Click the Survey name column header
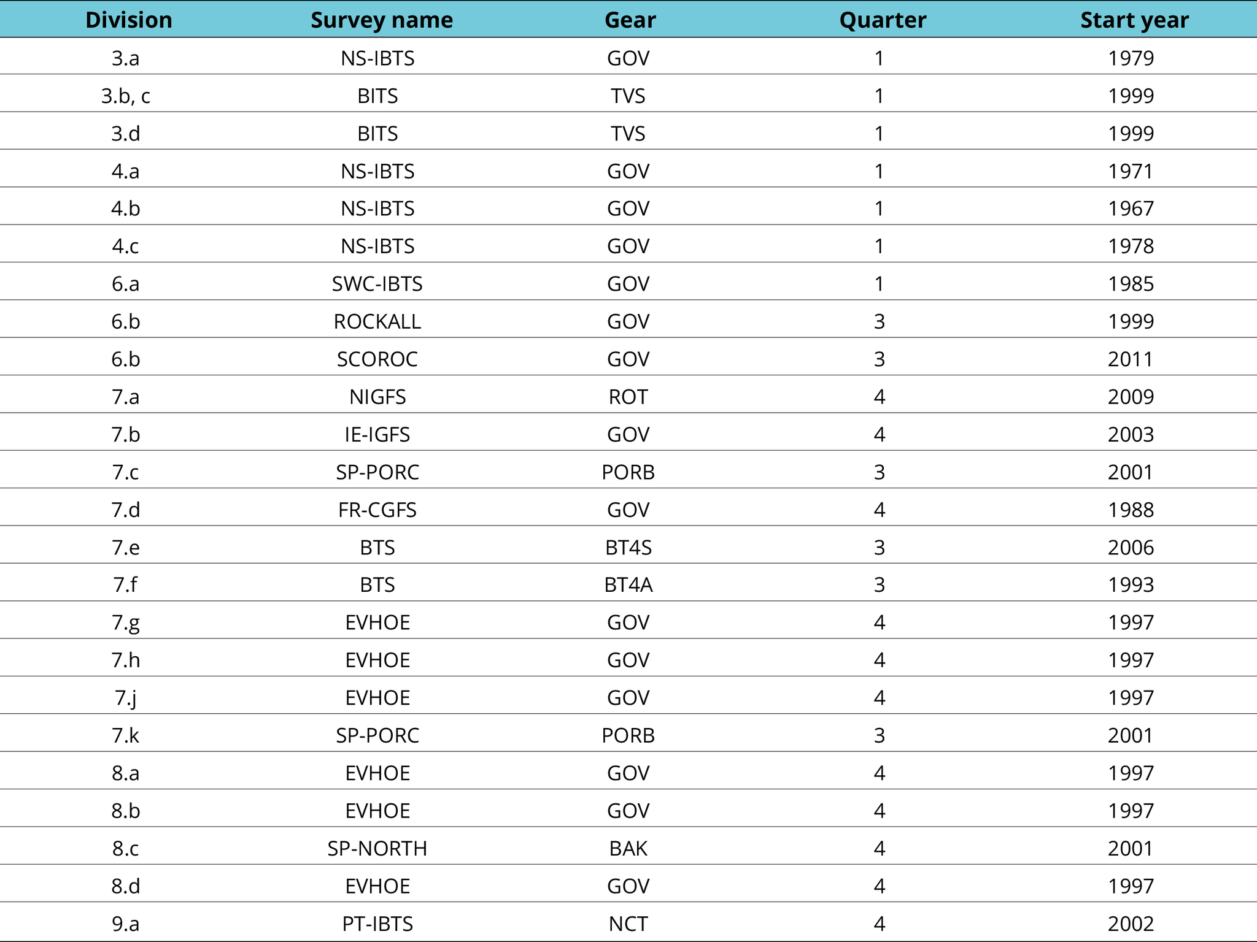 (381, 20)
